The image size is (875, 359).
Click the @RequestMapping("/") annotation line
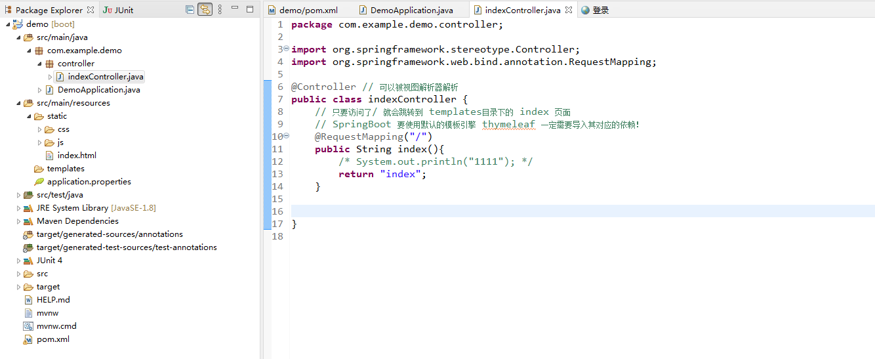tap(374, 137)
